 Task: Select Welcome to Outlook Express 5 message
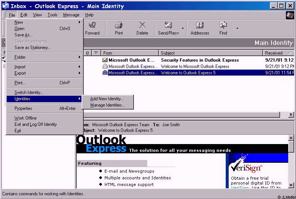[189, 72]
